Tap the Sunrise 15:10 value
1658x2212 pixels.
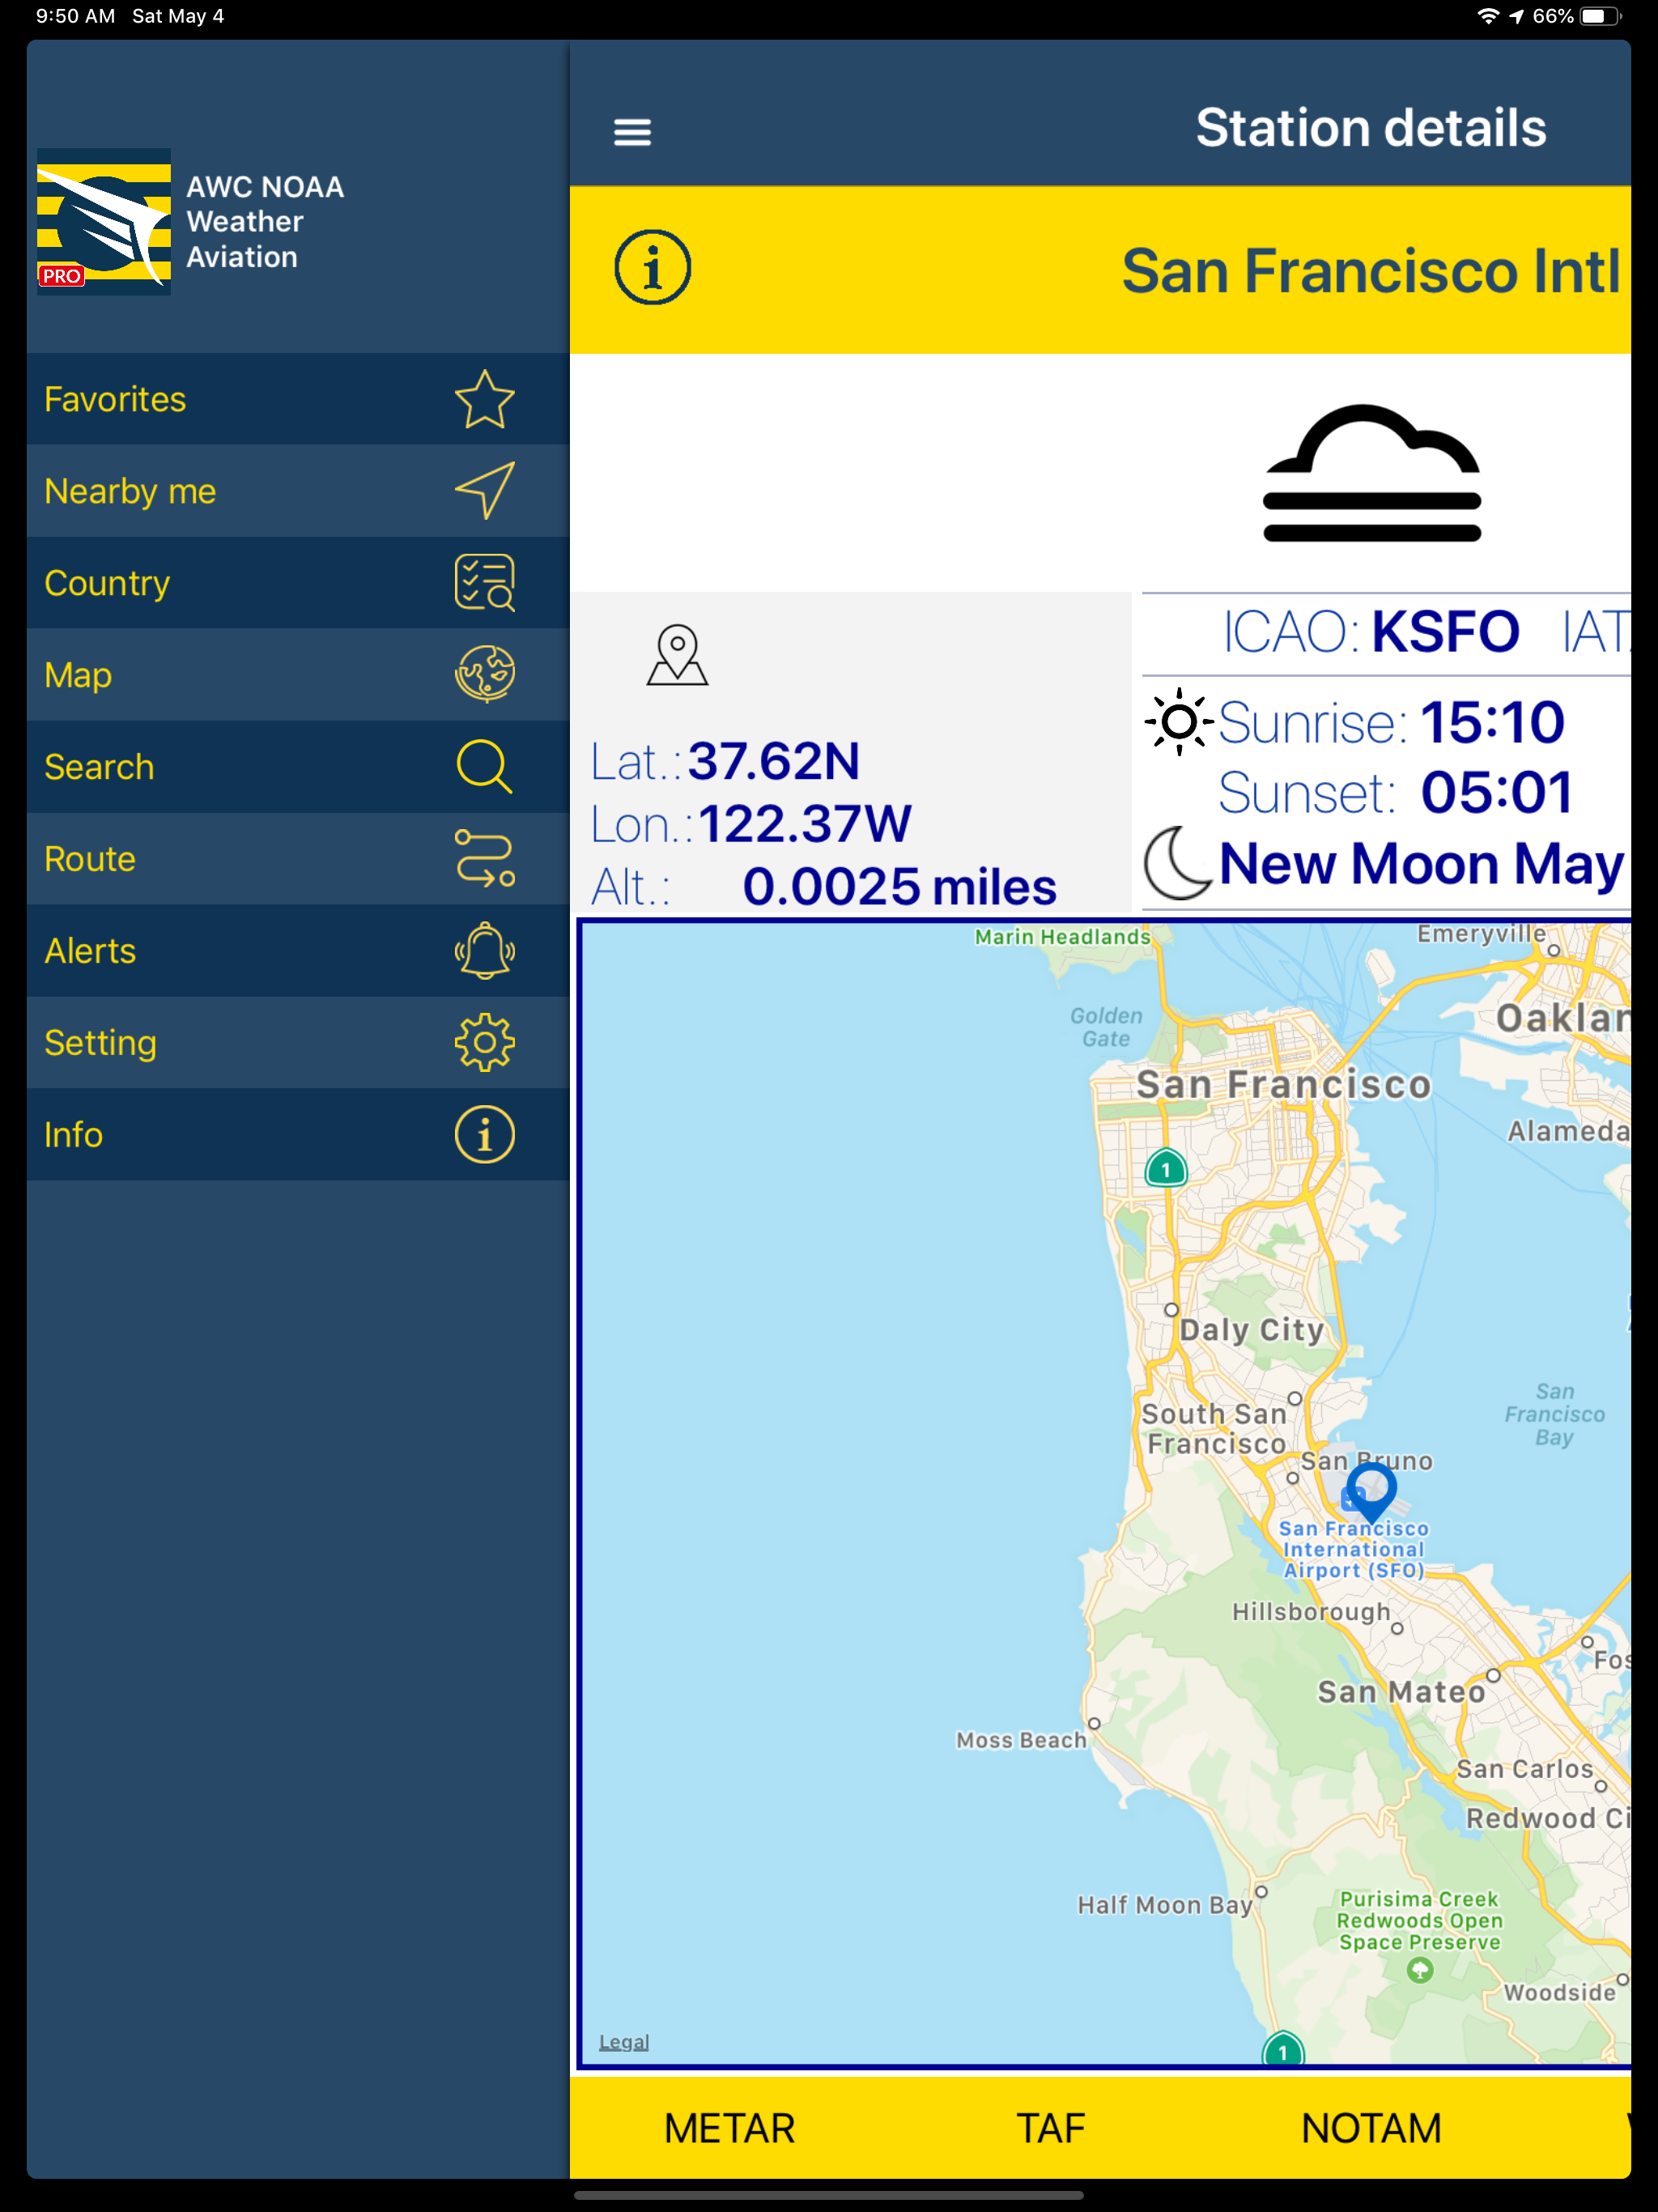1491,722
